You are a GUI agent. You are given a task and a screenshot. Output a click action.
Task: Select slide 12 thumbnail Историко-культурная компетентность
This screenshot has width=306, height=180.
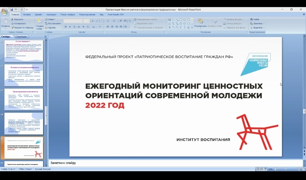click(x=24, y=75)
